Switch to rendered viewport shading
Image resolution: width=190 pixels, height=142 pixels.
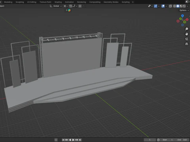[184, 6]
